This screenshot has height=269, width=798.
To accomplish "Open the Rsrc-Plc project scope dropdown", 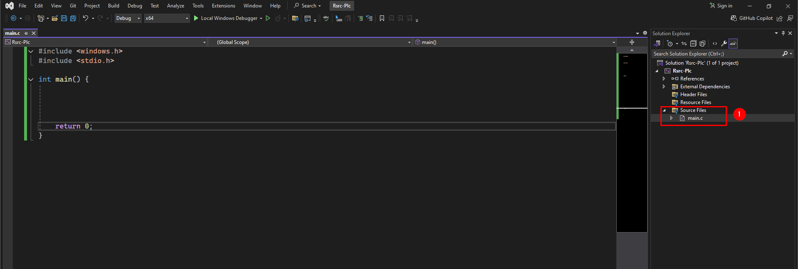I will pyautogui.click(x=105, y=42).
